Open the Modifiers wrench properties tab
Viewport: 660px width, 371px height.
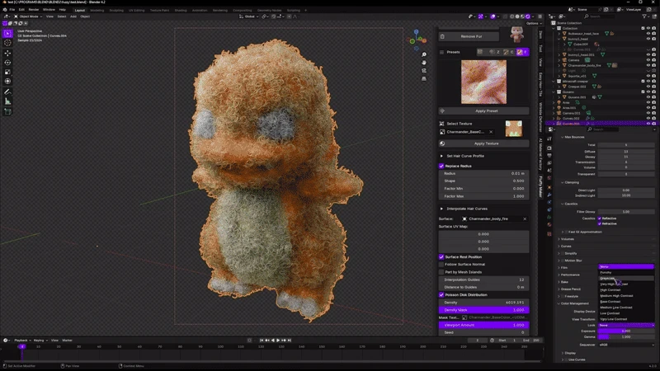549,195
